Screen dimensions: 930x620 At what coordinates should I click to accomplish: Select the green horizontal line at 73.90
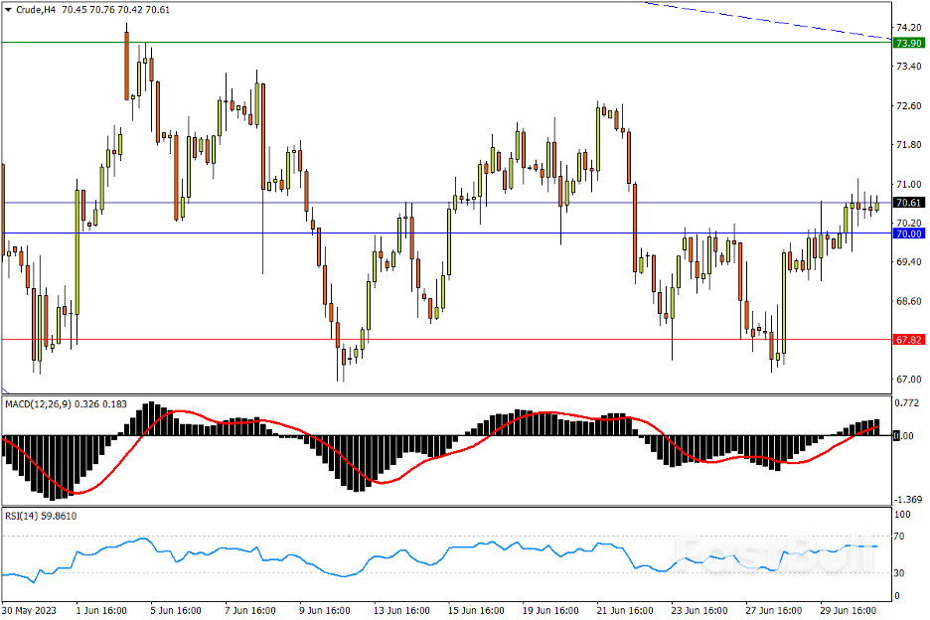[447, 43]
